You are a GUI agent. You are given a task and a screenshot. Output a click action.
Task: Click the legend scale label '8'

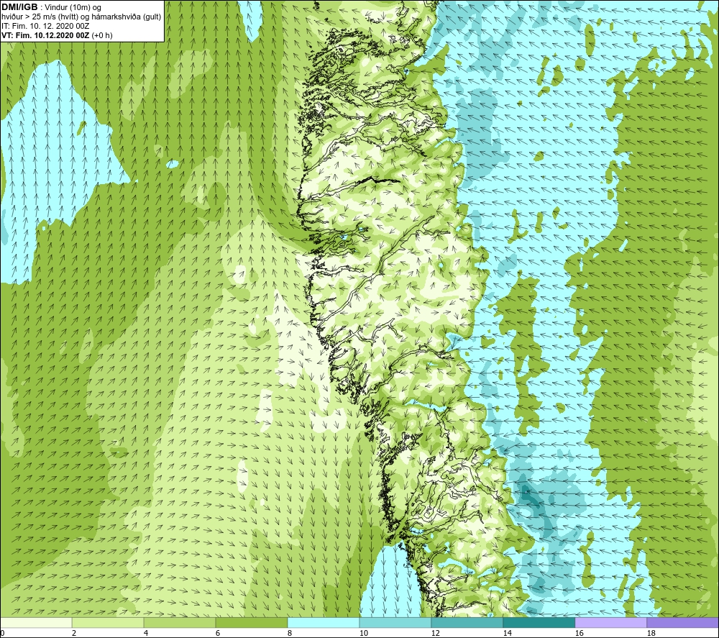pyautogui.click(x=289, y=634)
